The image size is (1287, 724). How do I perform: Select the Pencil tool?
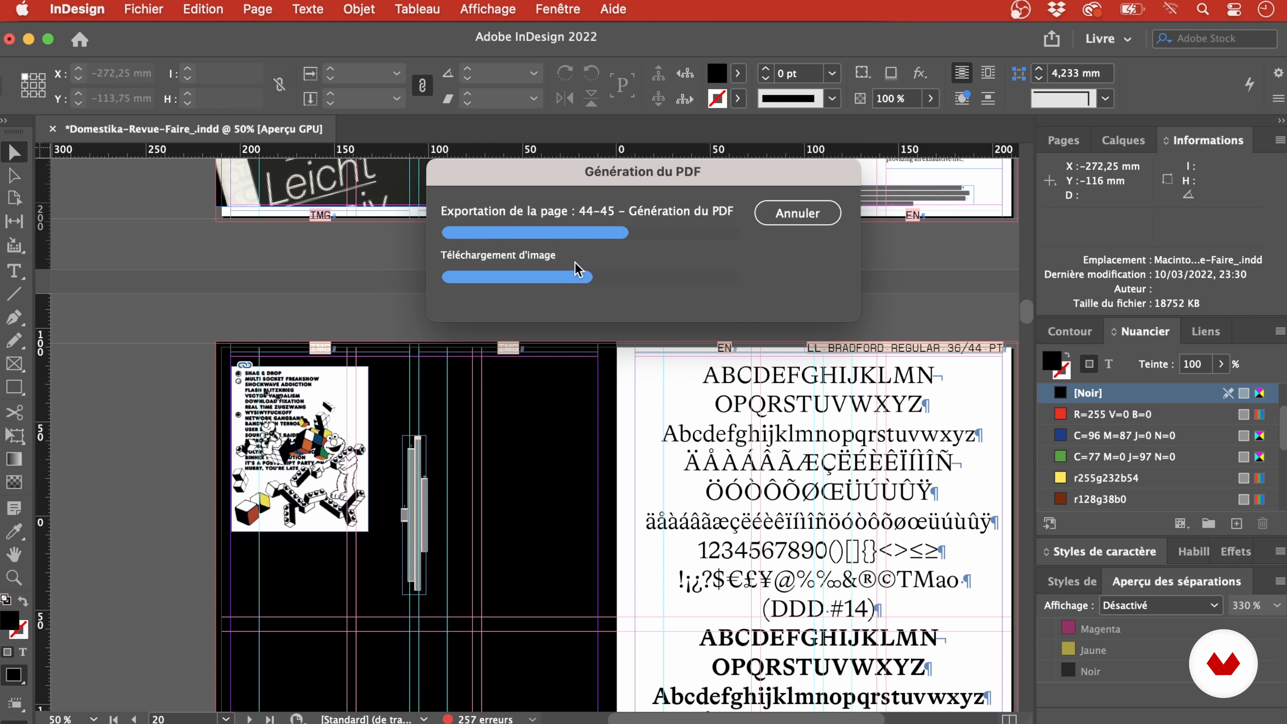point(14,341)
